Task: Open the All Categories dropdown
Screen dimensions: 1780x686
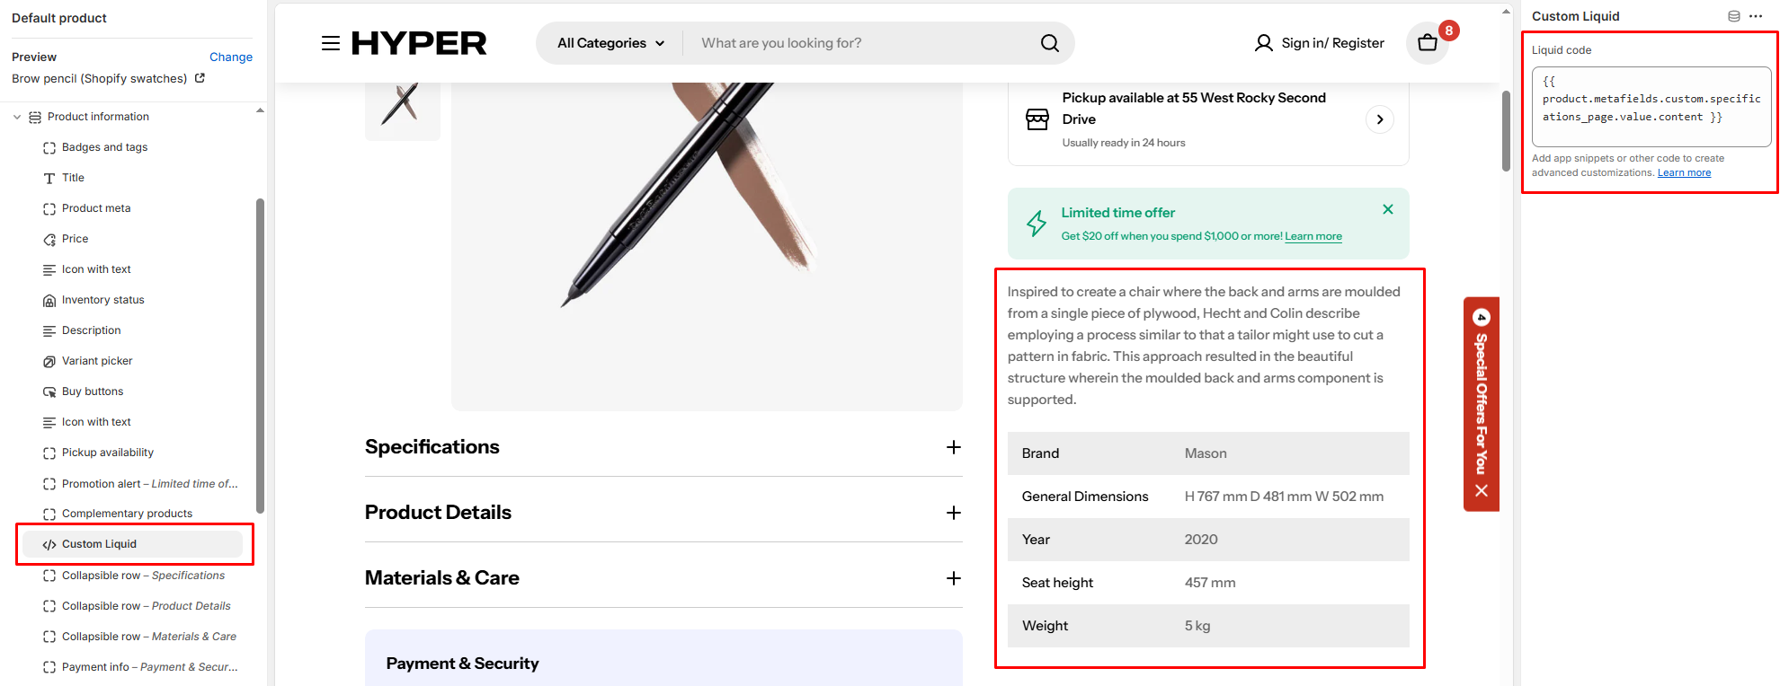Action: [x=610, y=43]
